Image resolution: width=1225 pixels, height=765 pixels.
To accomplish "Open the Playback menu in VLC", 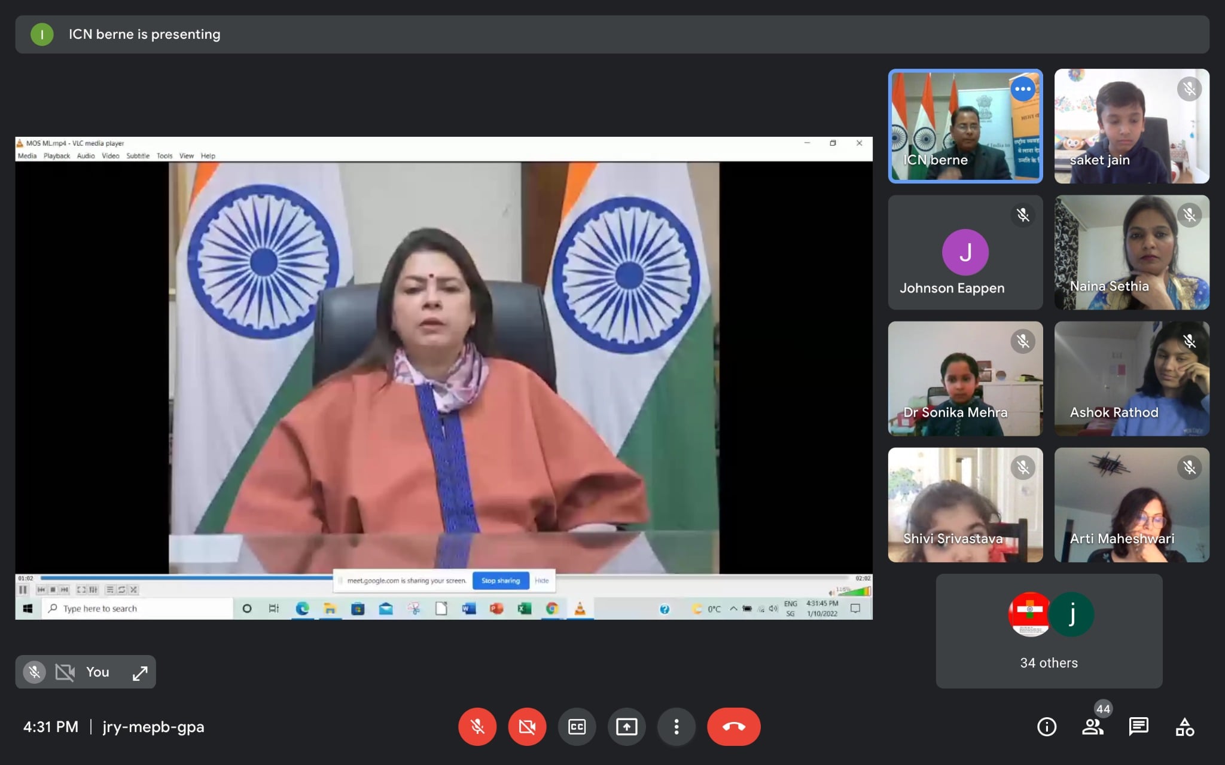I will [56, 156].
